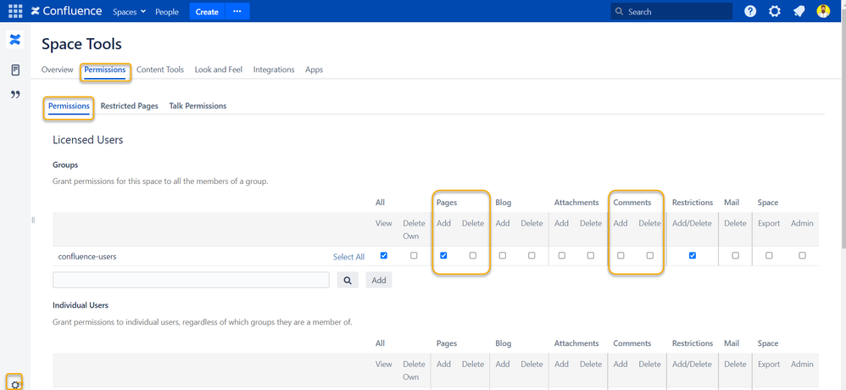This screenshot has width=846, height=390.
Task: Click the sidebar collapse handle
Action: click(33, 220)
